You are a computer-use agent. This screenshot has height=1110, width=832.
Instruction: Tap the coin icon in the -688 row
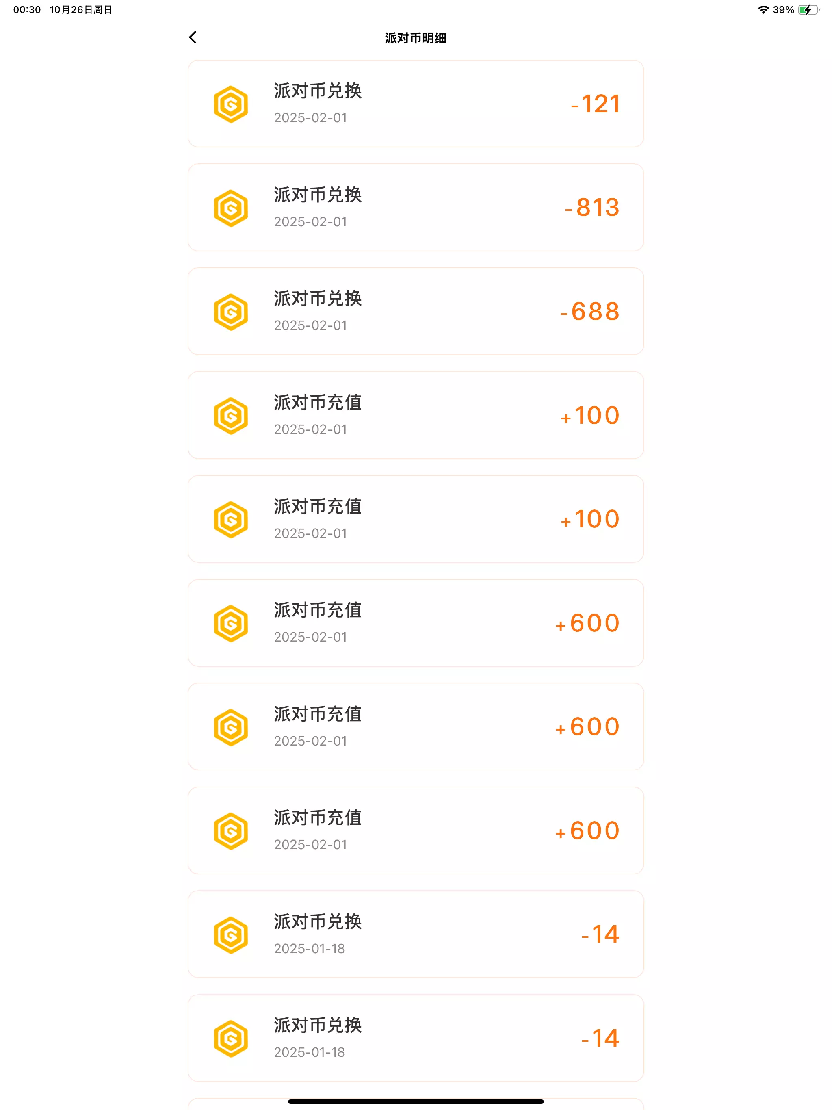point(231,312)
